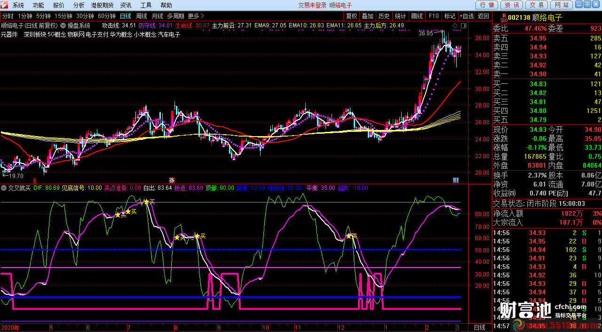The height and width of the screenshot is (332, 602).
Task: Click the 买一 price 34.83
Action: click(538, 84)
